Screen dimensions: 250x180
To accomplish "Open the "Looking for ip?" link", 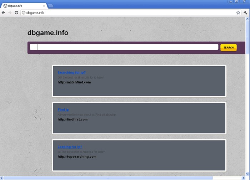I will point(70,147).
